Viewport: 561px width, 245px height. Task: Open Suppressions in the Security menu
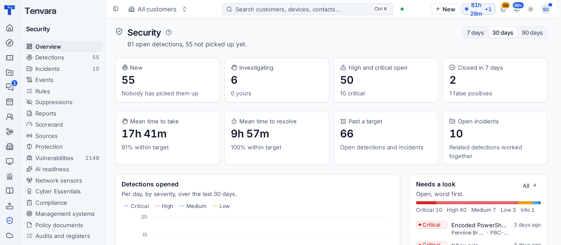(63, 102)
